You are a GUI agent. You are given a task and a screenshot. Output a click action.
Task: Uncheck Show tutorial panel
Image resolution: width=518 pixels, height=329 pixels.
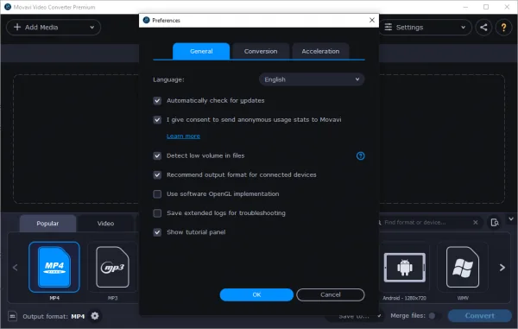pyautogui.click(x=157, y=232)
